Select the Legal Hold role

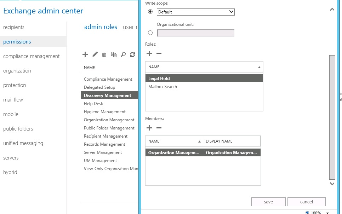tap(204, 79)
